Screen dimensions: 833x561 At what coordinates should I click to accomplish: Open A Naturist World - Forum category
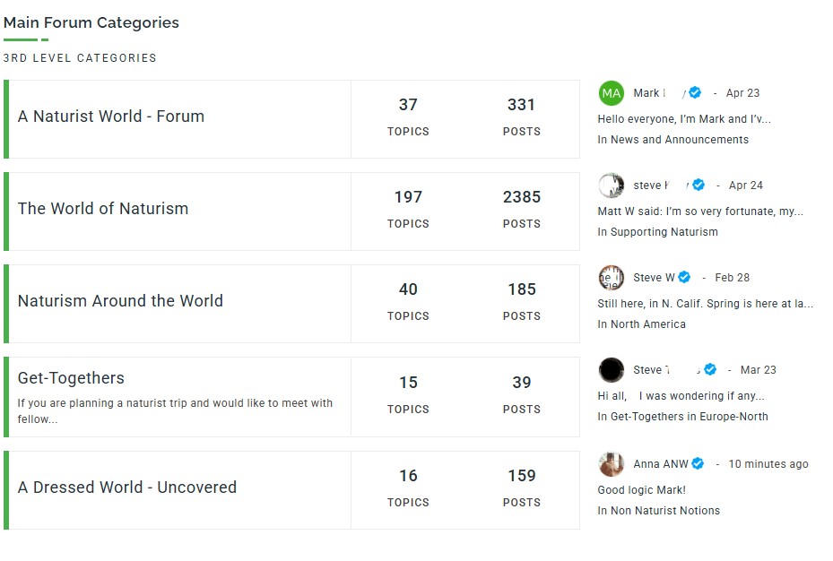111,117
